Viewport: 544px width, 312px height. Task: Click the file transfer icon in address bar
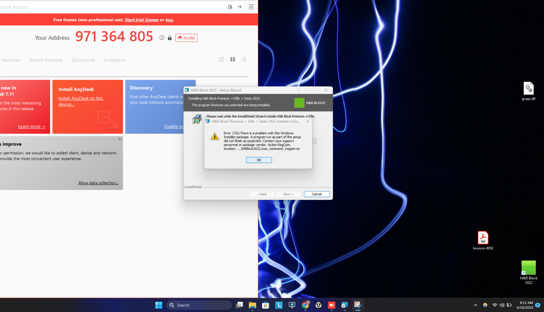click(x=230, y=7)
